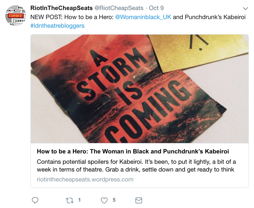The image size is (254, 208).
Task: Open the RiotInTheCheapSeats profile avatar
Action: tap(15, 15)
